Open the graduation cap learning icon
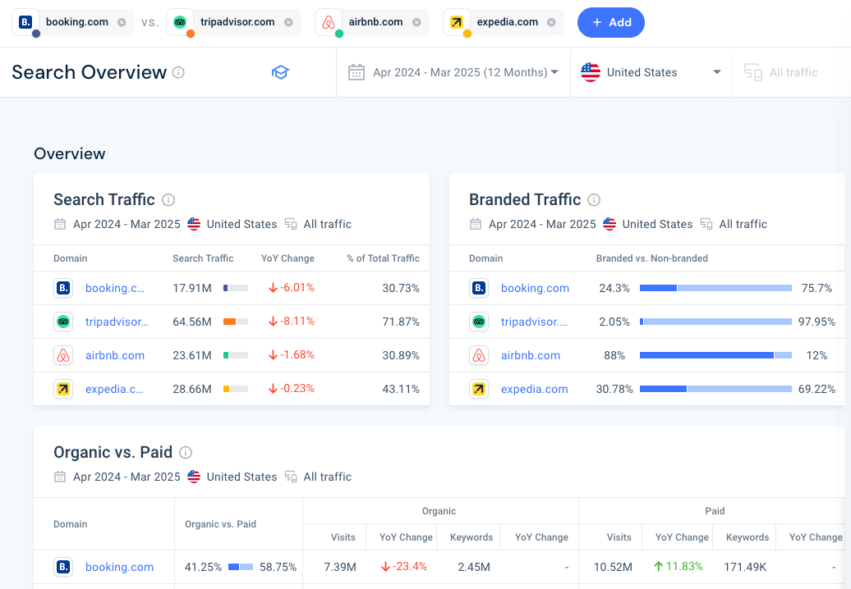The width and height of the screenshot is (851, 589). coord(280,72)
